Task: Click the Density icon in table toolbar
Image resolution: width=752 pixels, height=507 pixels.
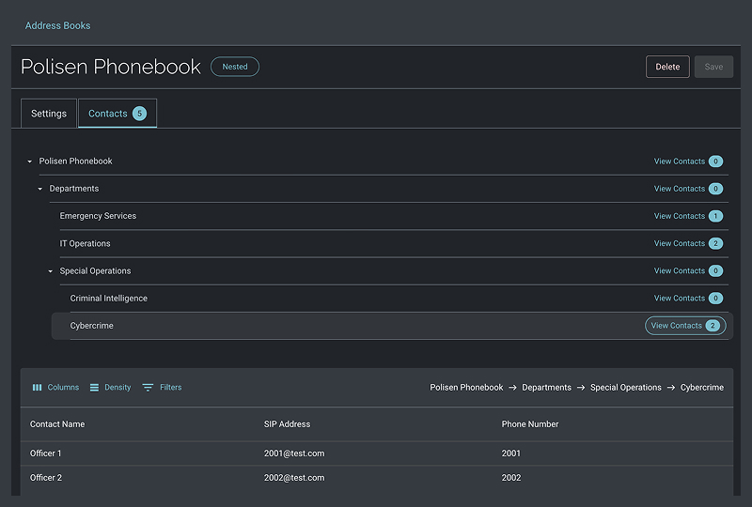Action: click(94, 388)
